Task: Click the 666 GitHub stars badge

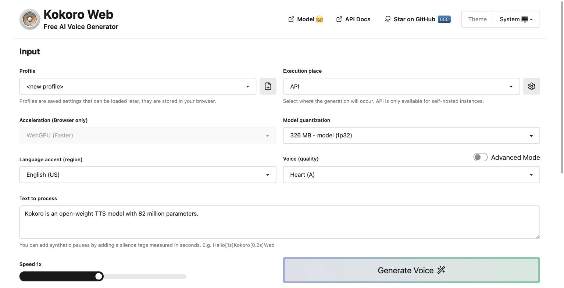Action: pos(444,19)
